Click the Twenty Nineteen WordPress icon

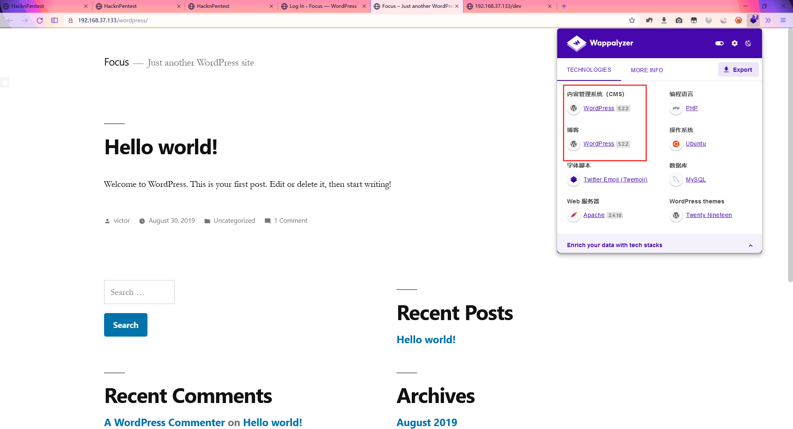[676, 215]
